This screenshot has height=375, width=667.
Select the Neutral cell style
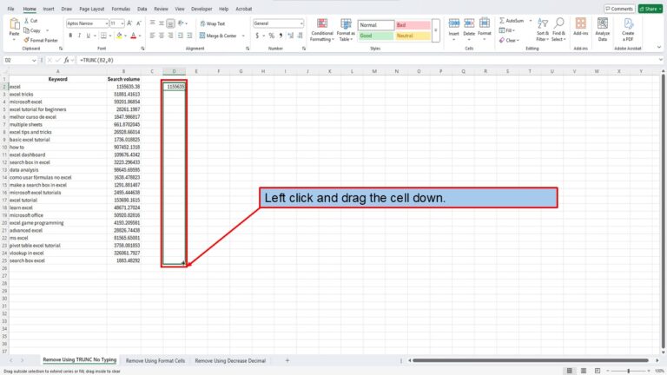(413, 36)
